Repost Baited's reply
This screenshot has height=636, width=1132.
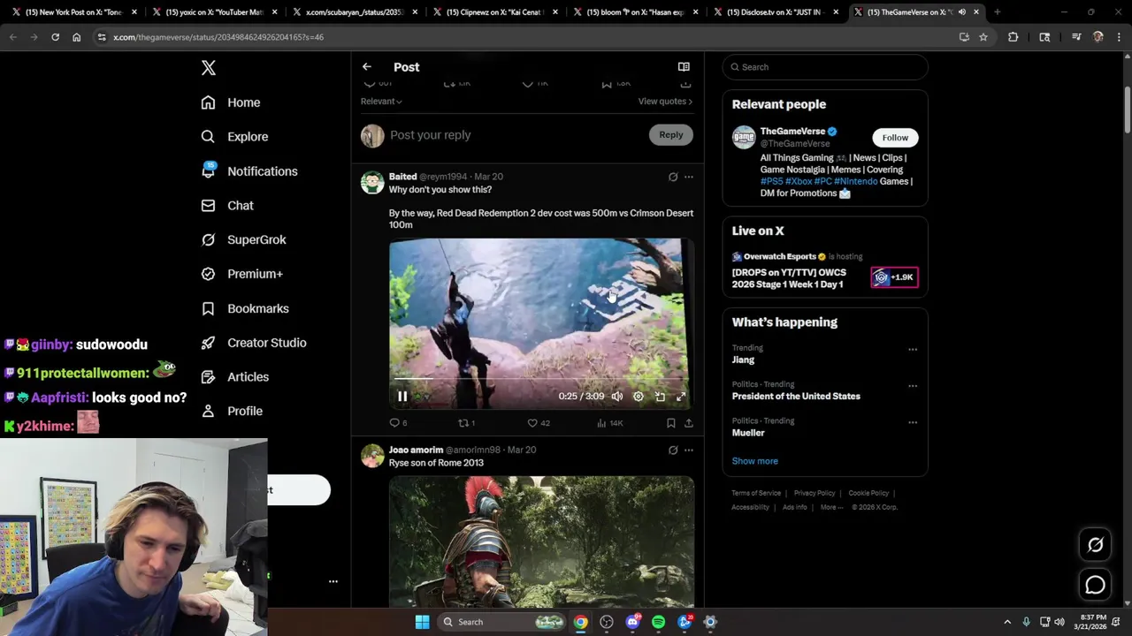click(466, 423)
